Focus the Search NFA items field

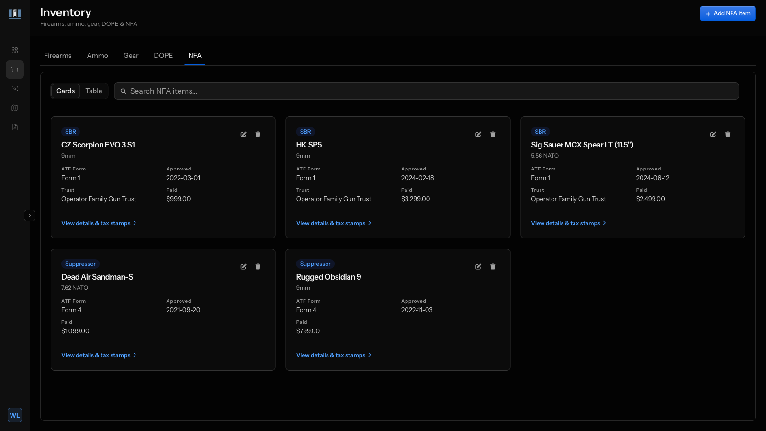click(x=427, y=91)
